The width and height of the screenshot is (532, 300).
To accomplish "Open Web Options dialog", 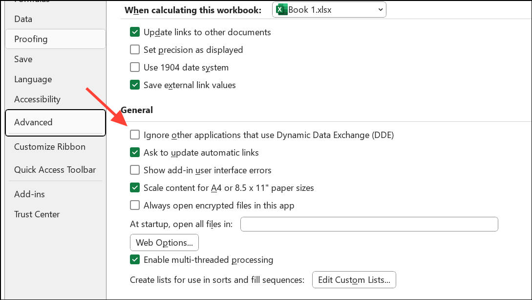I will tap(164, 243).
